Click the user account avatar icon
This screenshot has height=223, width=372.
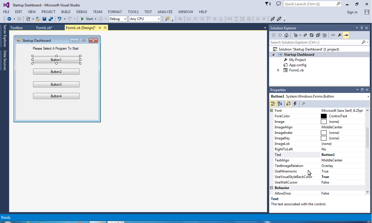coord(367,12)
